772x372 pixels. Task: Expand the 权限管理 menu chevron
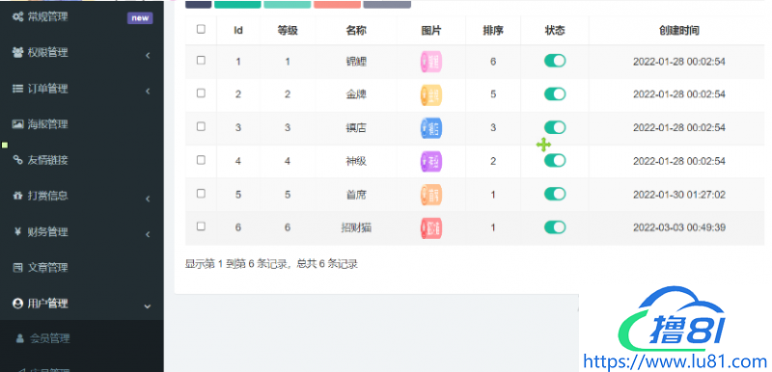[148, 56]
